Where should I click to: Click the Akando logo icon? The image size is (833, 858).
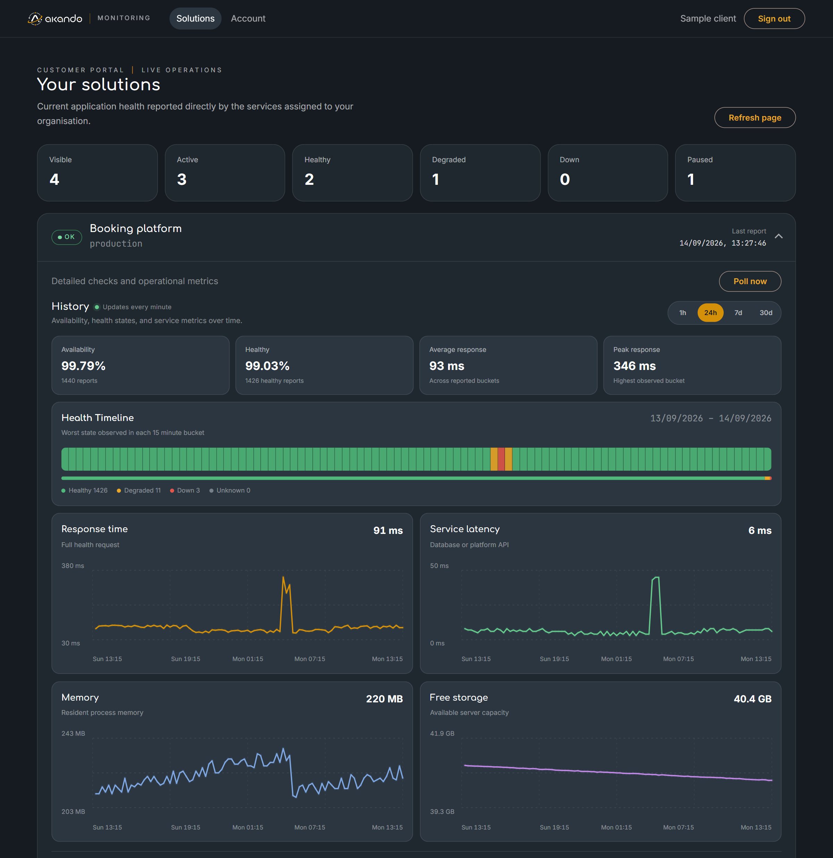point(35,18)
